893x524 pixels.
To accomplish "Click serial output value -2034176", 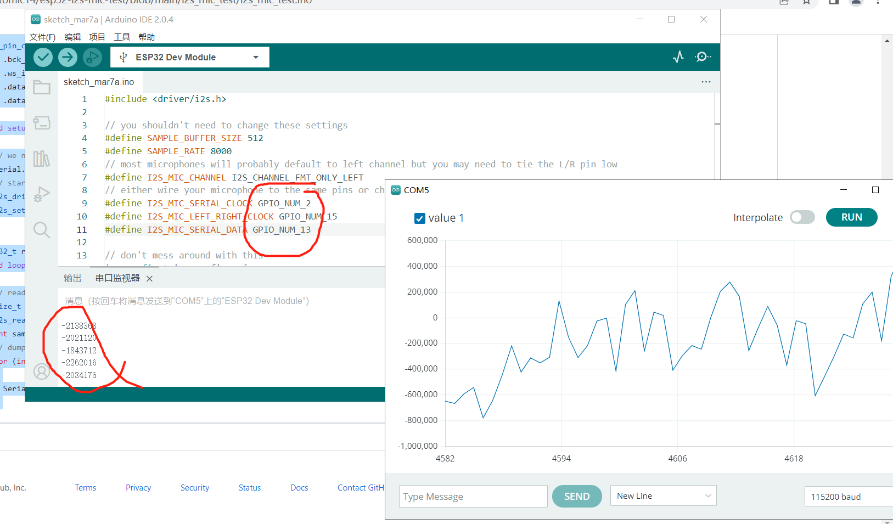I will tap(79, 375).
